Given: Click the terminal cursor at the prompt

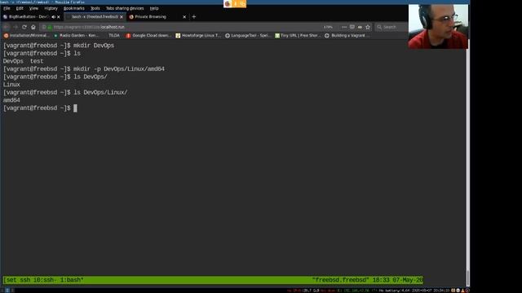Looking at the screenshot, I should pyautogui.click(x=75, y=108).
